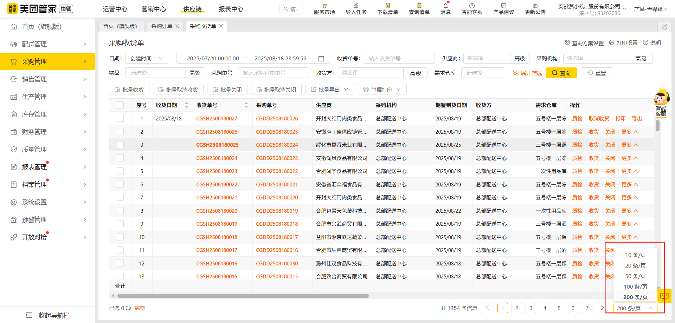This screenshot has width=675, height=323.
Task: Click the 收货单号 input field
Action: pyautogui.click(x=399, y=58)
